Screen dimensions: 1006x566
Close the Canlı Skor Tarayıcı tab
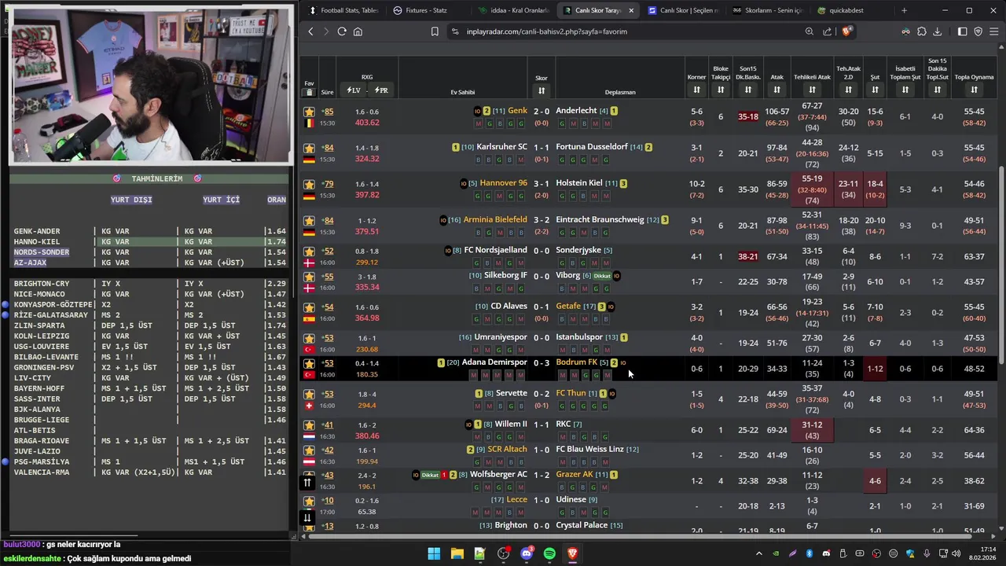(x=631, y=10)
